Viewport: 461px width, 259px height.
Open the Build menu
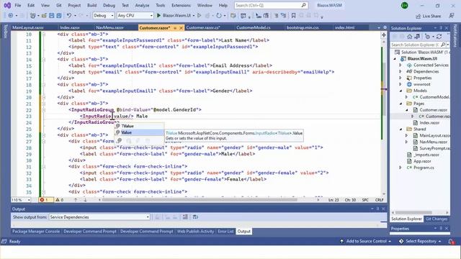[91, 5]
